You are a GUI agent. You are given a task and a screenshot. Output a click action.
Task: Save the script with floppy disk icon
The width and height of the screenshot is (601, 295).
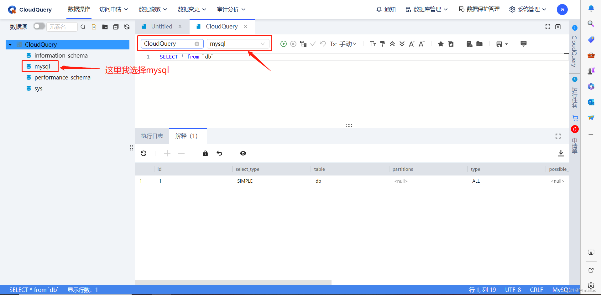coord(499,44)
